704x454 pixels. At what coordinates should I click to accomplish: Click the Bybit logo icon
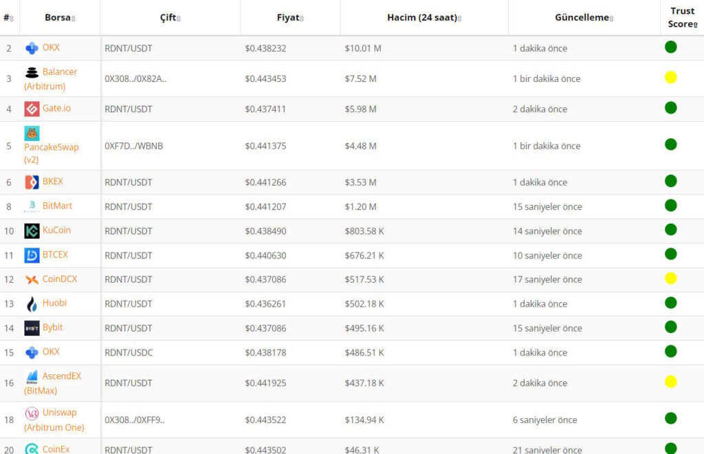tap(32, 328)
